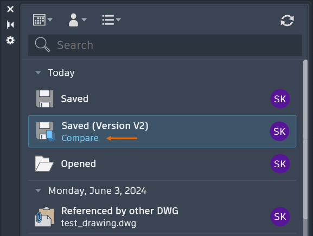The image size is (313, 236).
Task: Click the version save icon with copies
Action: click(x=45, y=131)
